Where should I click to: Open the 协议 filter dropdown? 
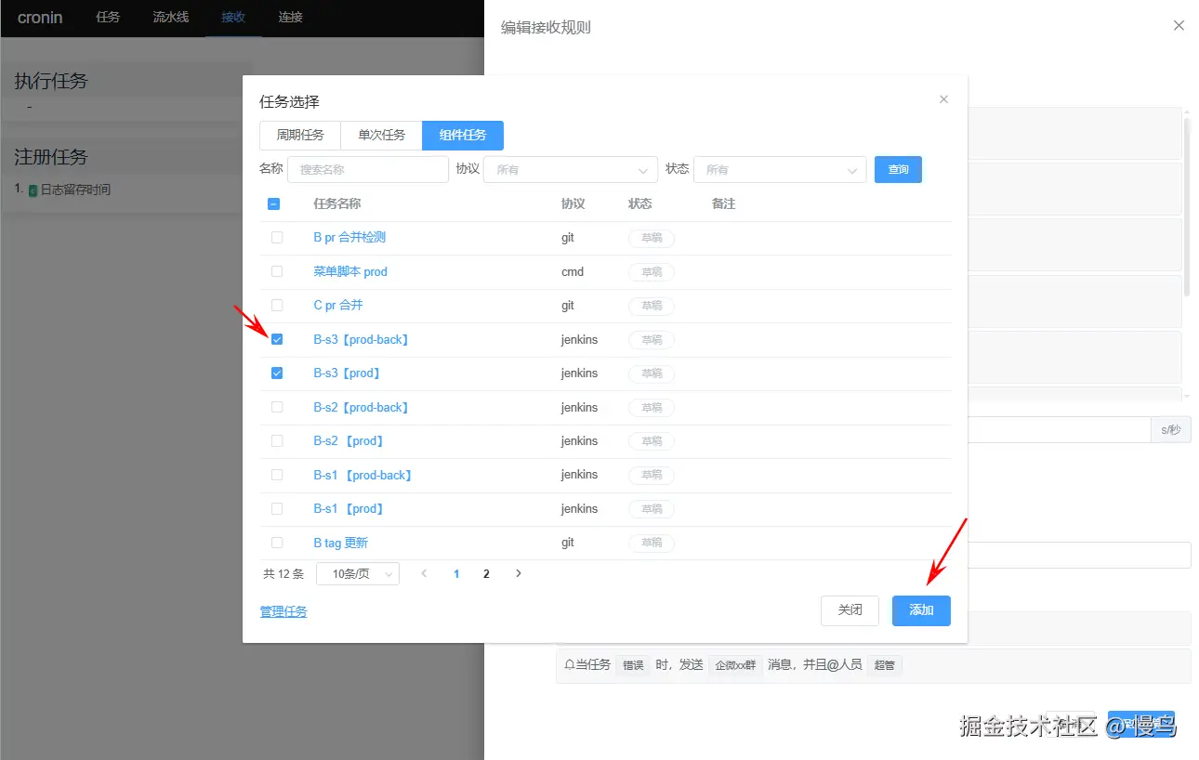[x=570, y=169]
